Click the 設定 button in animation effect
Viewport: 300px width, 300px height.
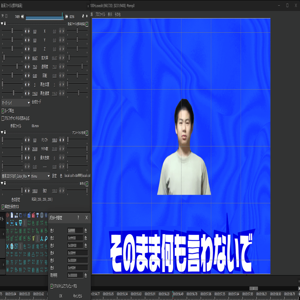click(54, 176)
